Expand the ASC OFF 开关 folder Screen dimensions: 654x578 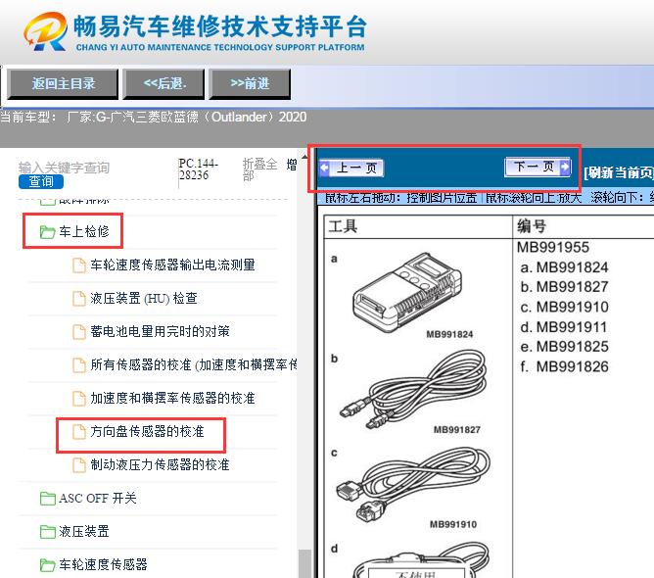[x=98, y=498]
